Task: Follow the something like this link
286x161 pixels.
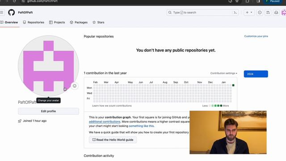Action: [141, 126]
